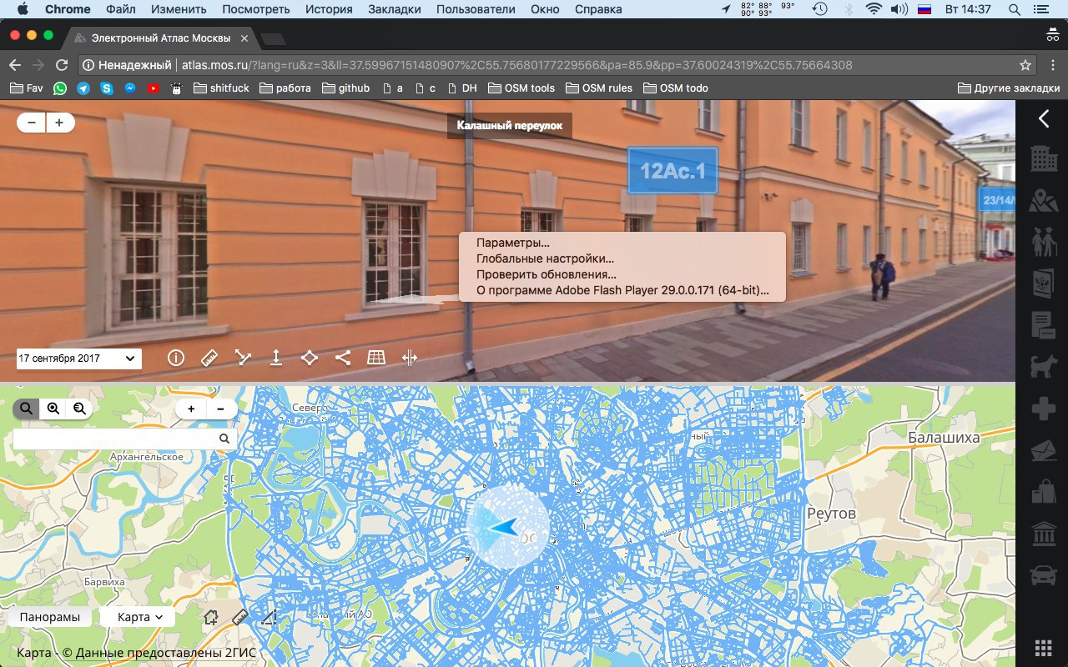The image size is (1068, 667).
Task: Zoom out the map with minus
Action: pos(221,409)
